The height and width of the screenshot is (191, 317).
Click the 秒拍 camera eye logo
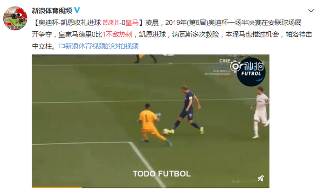[235, 66]
